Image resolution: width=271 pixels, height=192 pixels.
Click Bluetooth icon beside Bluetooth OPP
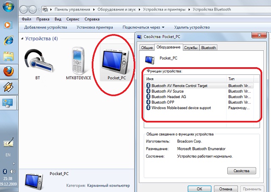(x=148, y=102)
